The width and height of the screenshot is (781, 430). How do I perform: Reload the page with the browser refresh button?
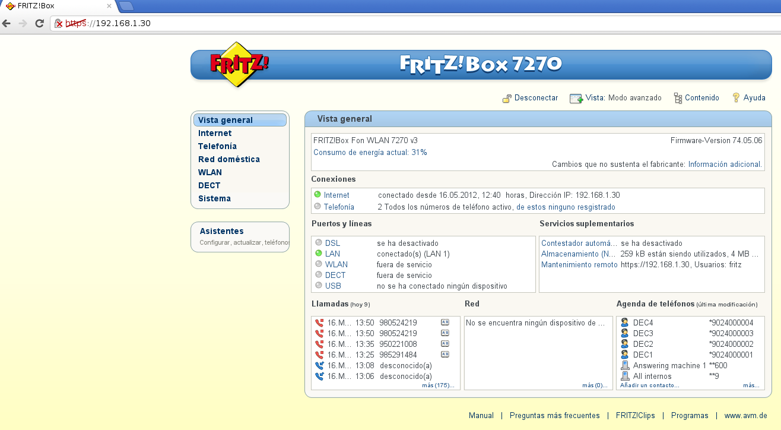pyautogui.click(x=40, y=23)
